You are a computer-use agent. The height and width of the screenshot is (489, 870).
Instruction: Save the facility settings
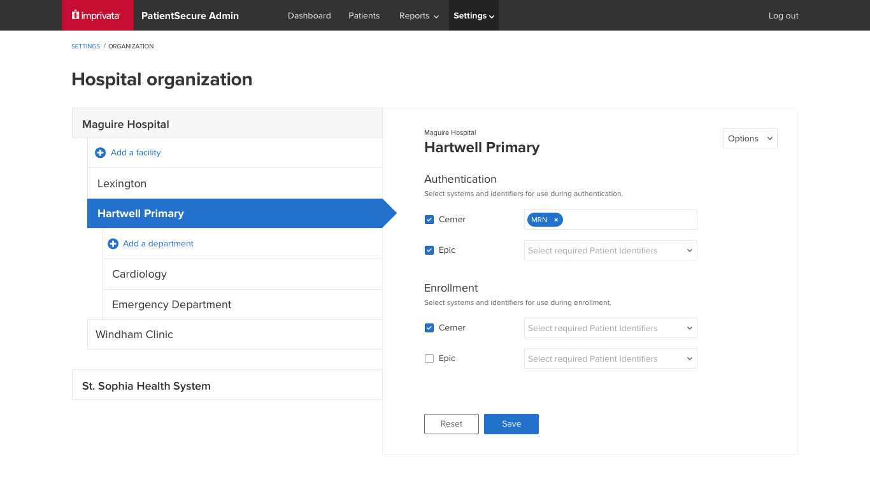511,424
